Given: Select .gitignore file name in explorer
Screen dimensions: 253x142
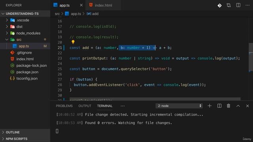Looking at the screenshot, I should (x=24, y=52).
